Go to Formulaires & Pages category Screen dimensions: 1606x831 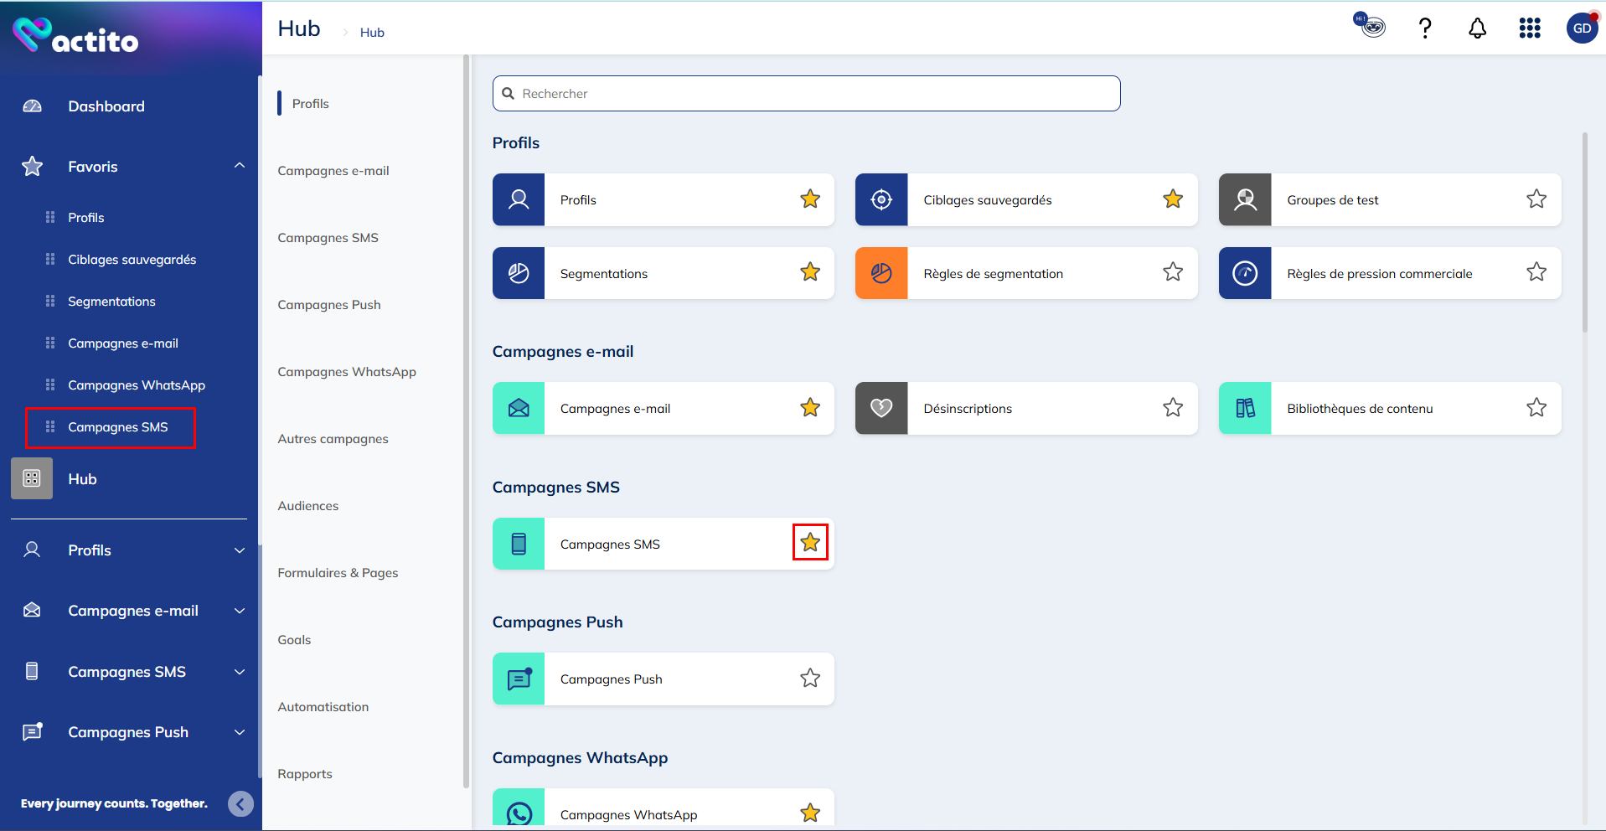click(338, 573)
